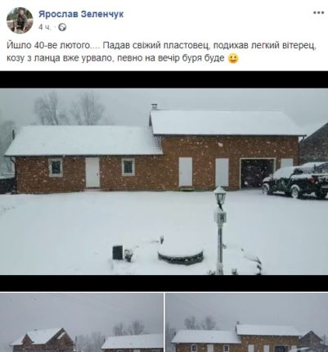The image size is (328, 352).
Task: Click the chimney on the taller roof
Action: pyautogui.click(x=155, y=106)
